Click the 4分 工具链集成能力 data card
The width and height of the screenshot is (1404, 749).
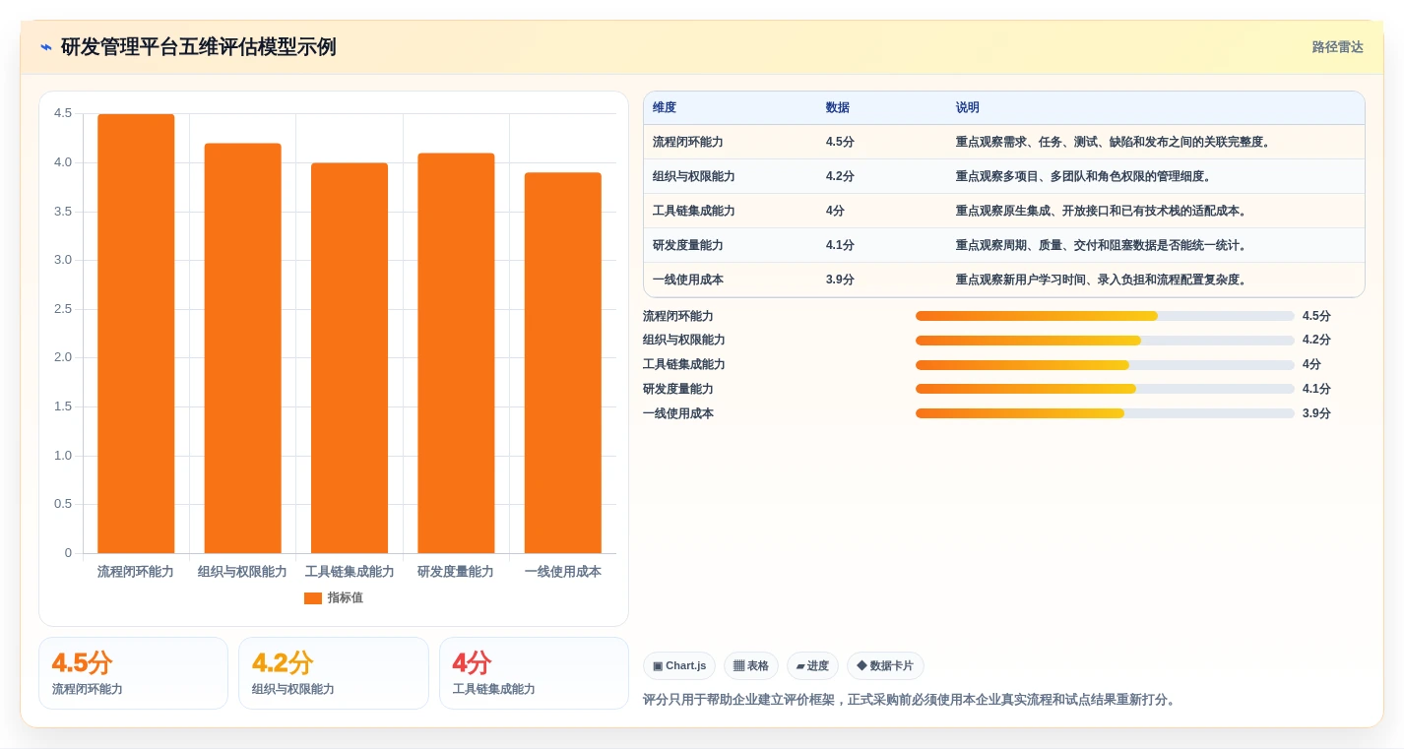point(534,673)
